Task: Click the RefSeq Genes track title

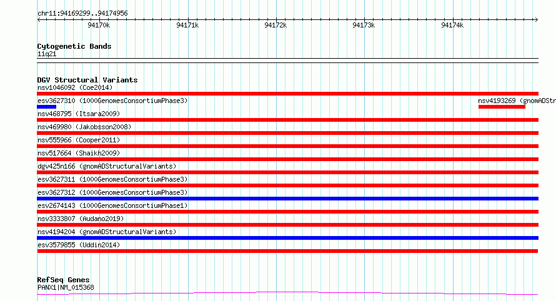Action: 63,280
